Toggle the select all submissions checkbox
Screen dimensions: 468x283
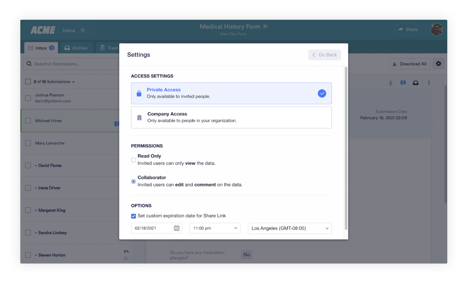pos(28,82)
